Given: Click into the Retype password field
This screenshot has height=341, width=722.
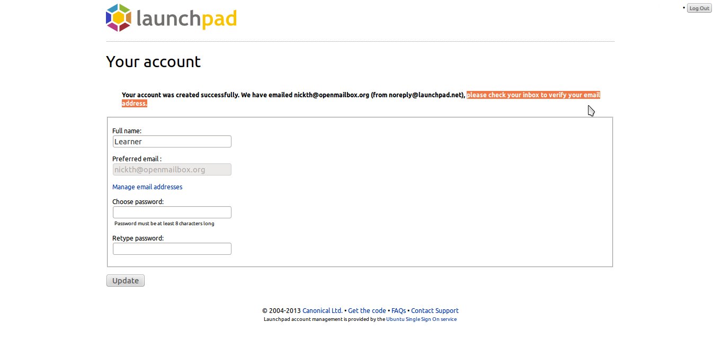Looking at the screenshot, I should [172, 249].
